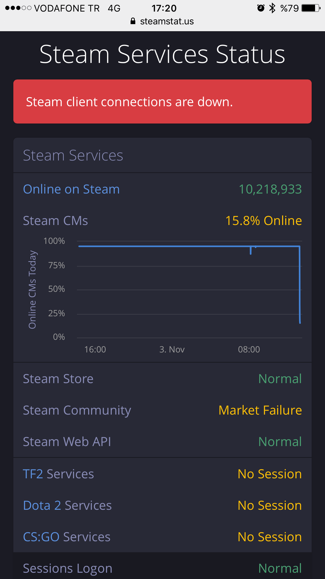This screenshot has height=579, width=325.
Task: Tap the steamstat.us address bar
Action: click(167, 21)
